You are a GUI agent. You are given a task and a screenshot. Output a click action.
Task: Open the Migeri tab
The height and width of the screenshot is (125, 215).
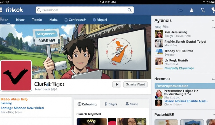(100, 20)
